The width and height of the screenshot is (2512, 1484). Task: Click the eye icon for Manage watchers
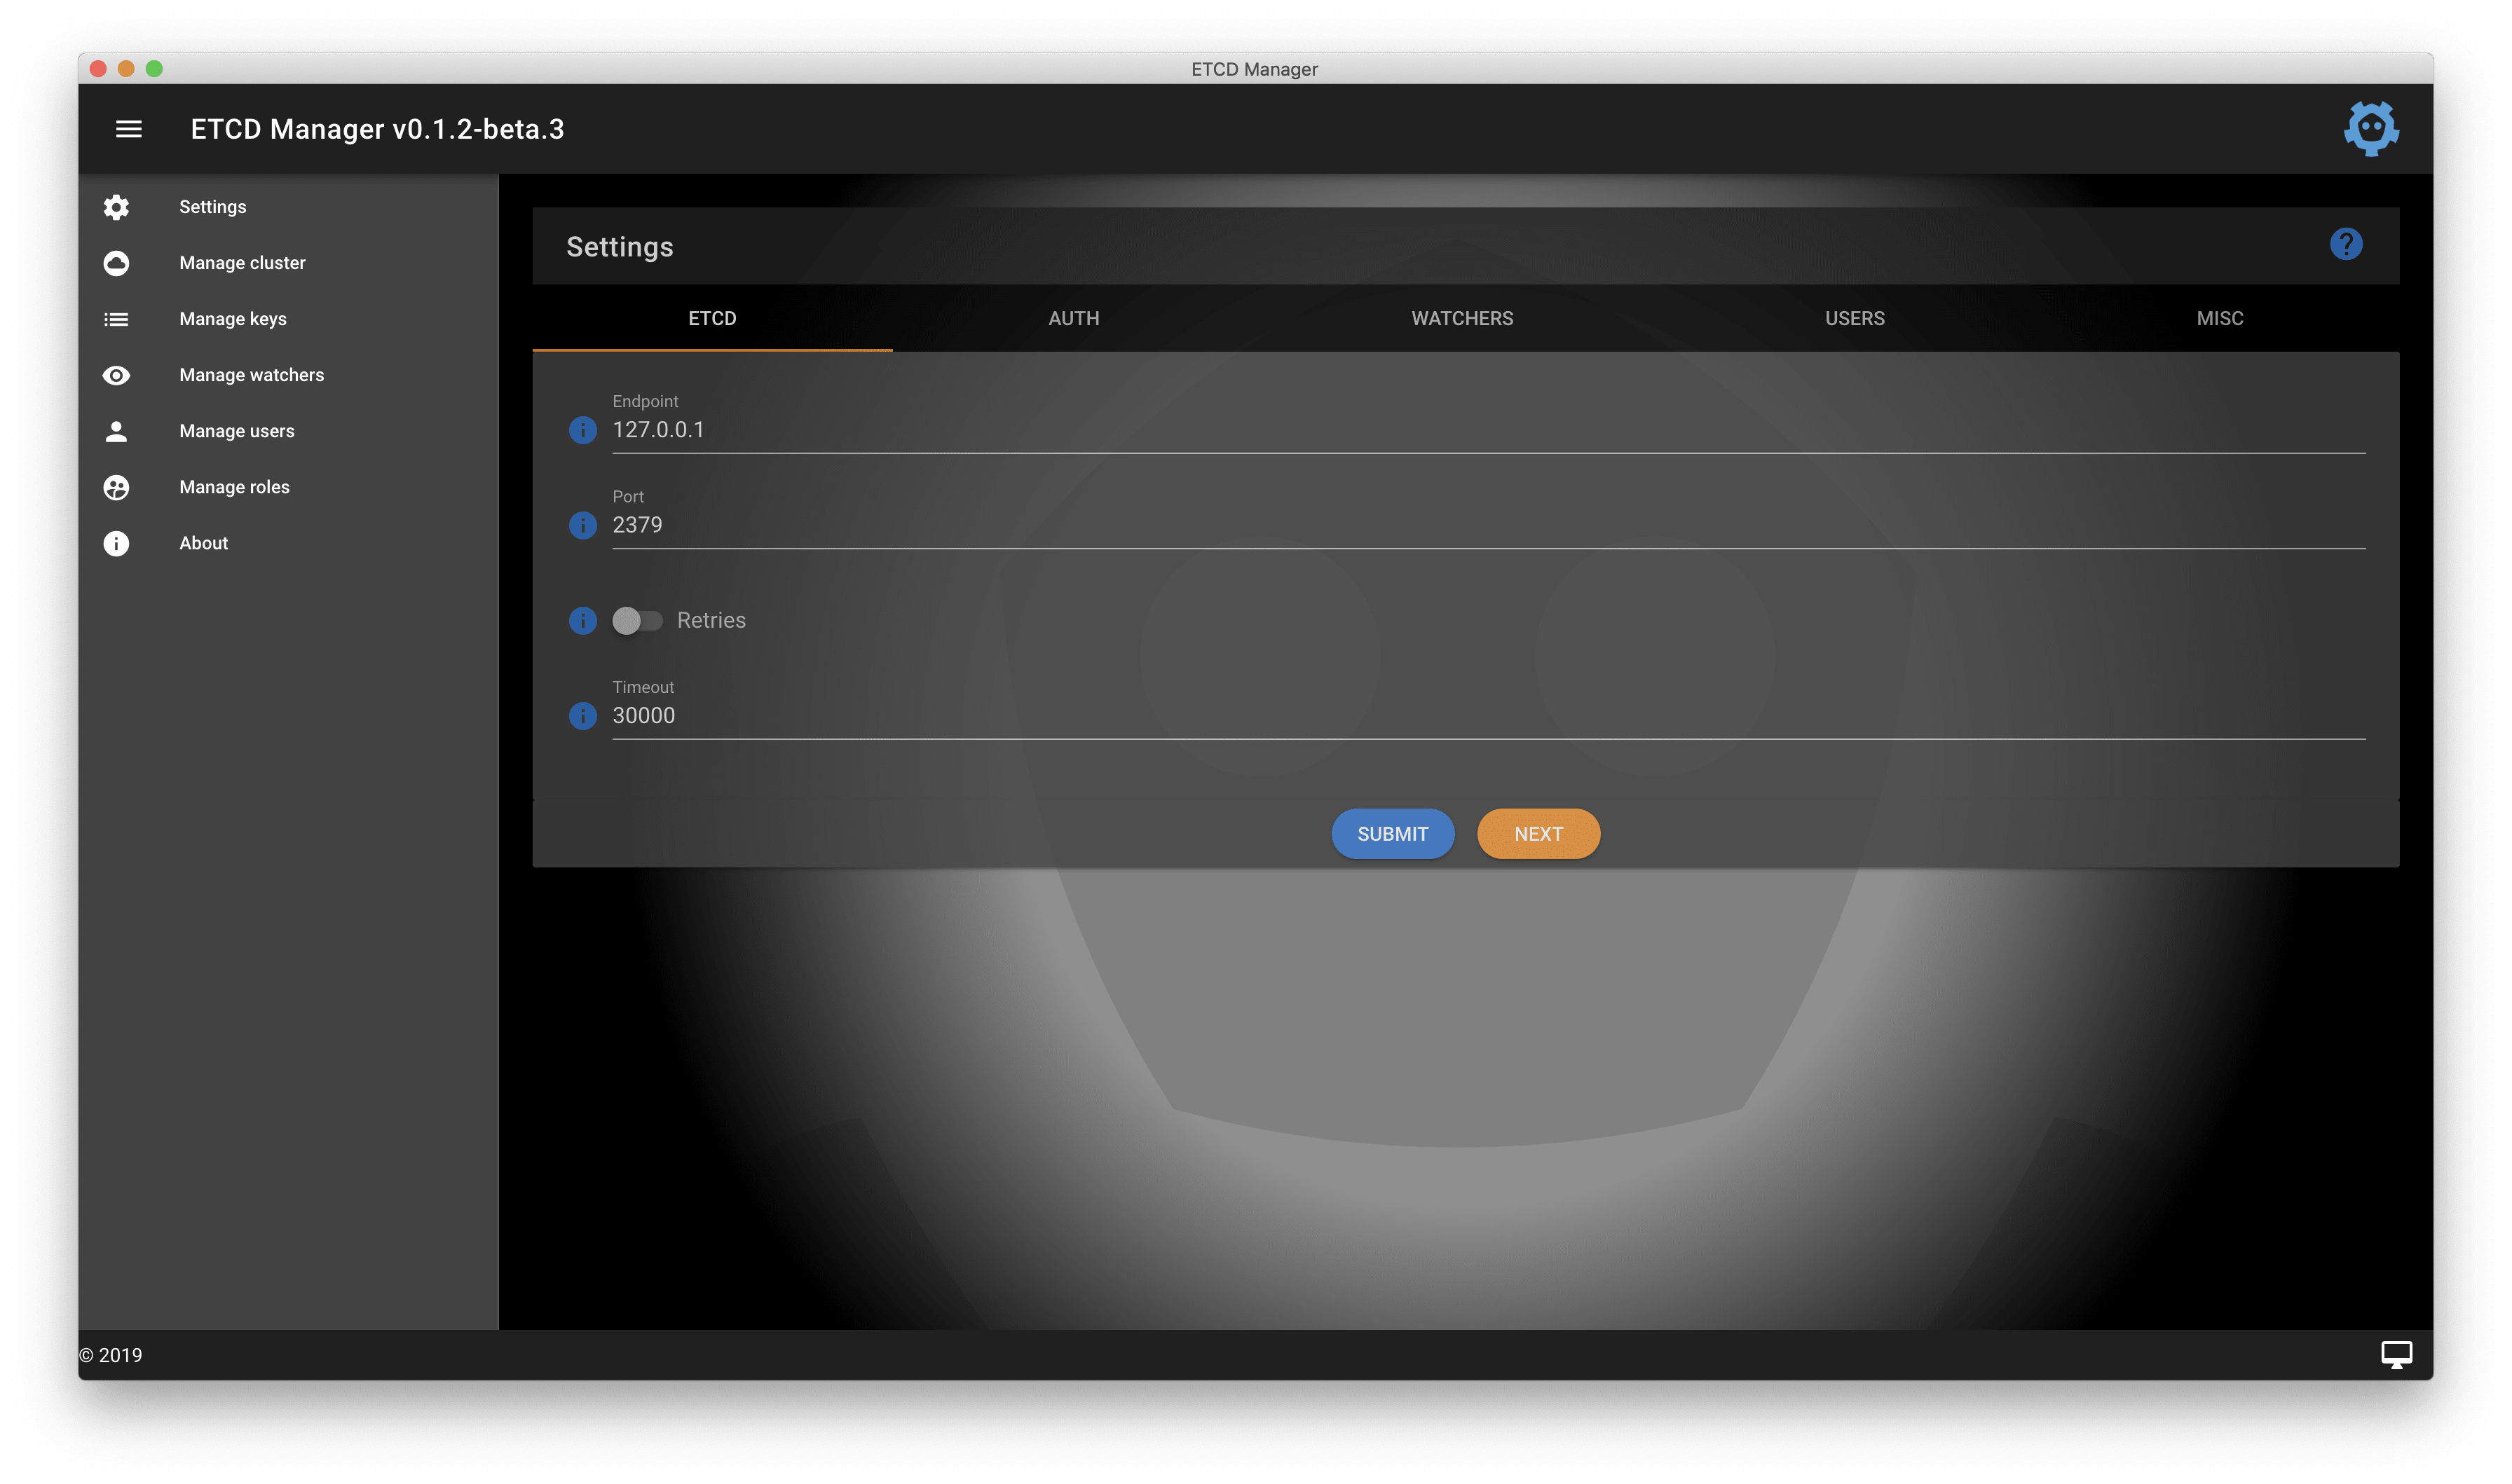(x=116, y=374)
